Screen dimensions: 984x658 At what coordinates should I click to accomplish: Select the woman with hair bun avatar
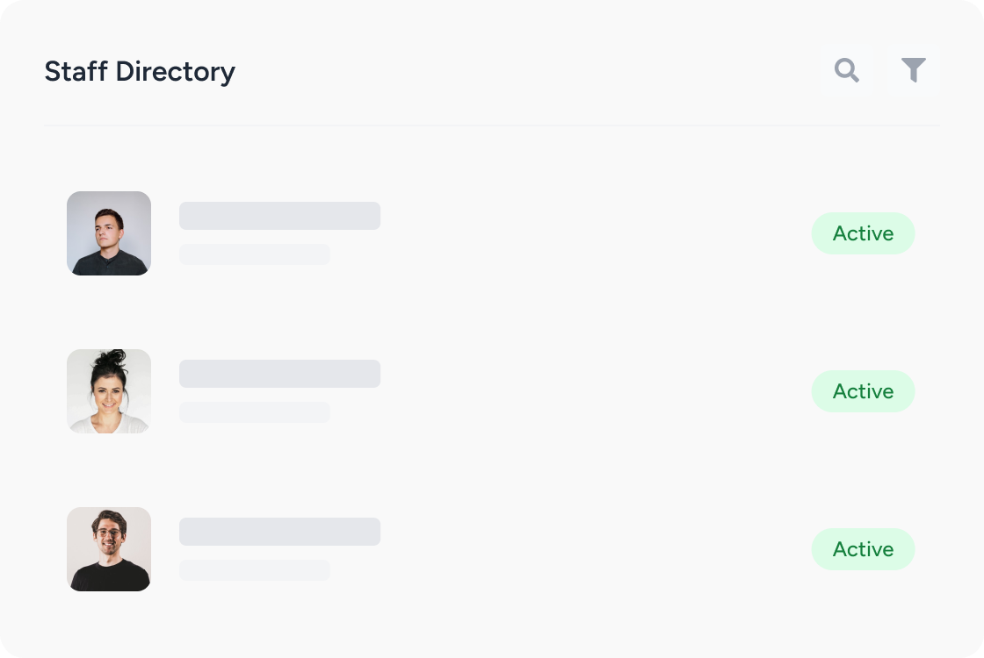tap(109, 391)
